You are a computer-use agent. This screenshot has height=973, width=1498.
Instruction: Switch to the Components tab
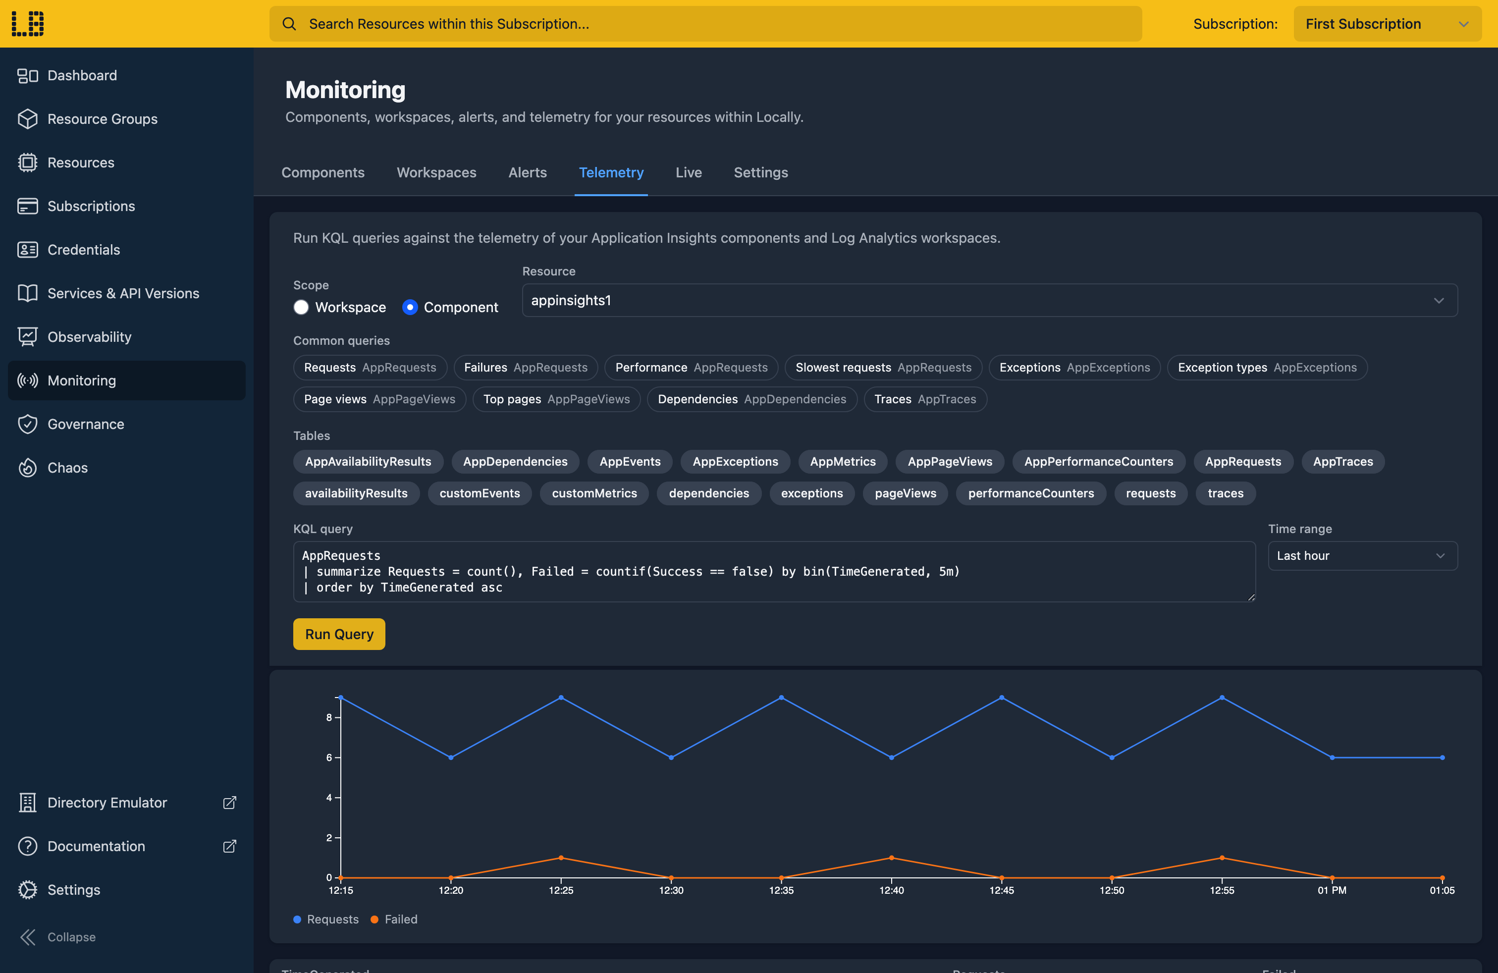323,172
